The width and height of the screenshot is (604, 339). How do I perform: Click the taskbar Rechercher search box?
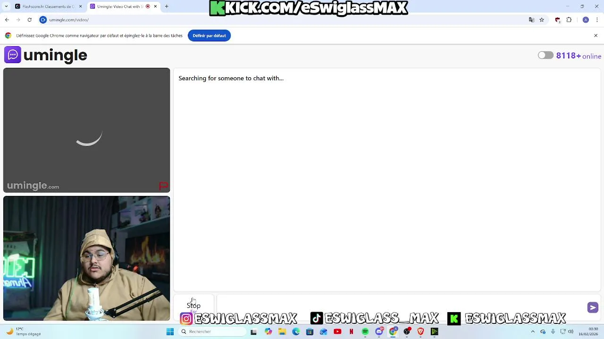[212, 331]
